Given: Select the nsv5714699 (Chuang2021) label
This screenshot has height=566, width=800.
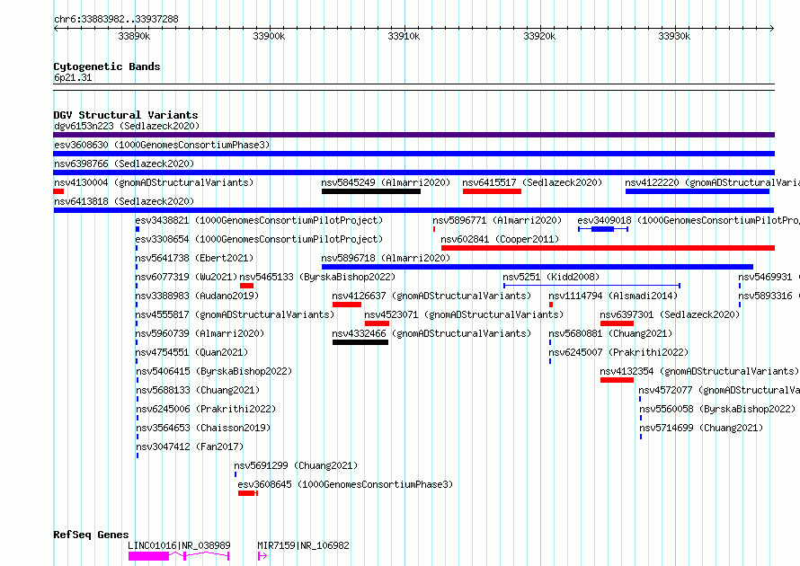Looking at the screenshot, I should pos(701,428).
